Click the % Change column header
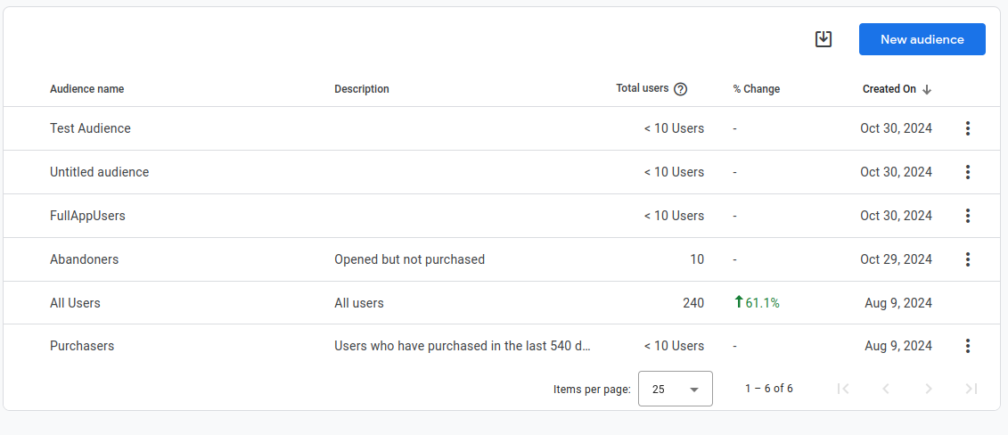 [x=756, y=89]
